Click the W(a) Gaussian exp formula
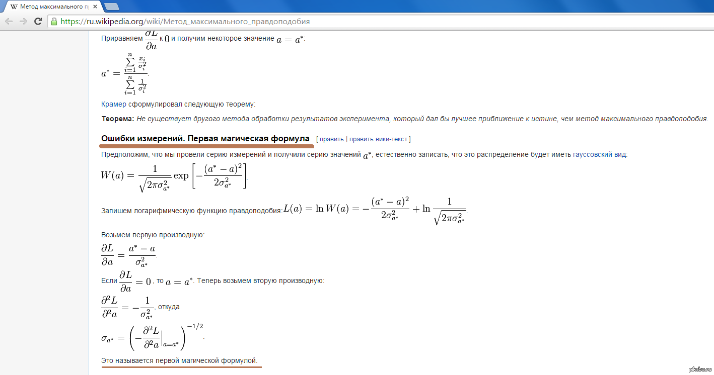 click(174, 175)
